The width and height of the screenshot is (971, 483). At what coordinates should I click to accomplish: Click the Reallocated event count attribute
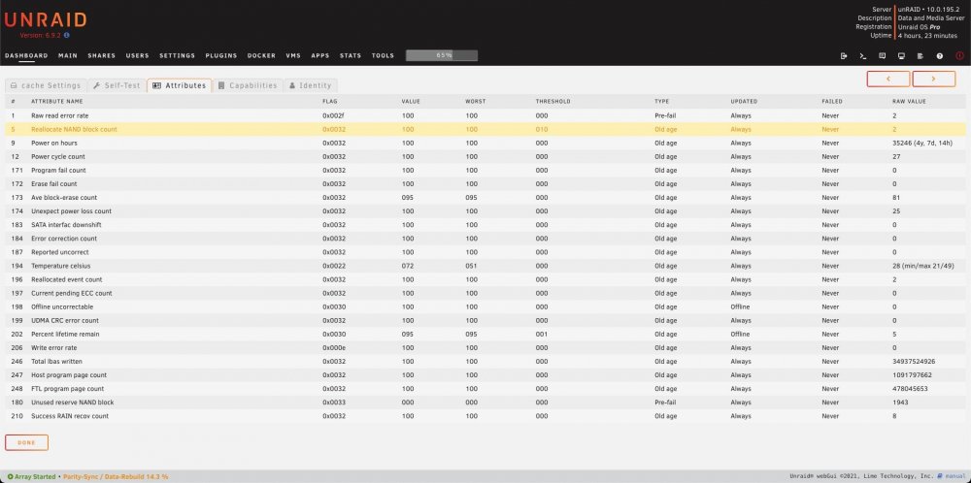point(67,279)
